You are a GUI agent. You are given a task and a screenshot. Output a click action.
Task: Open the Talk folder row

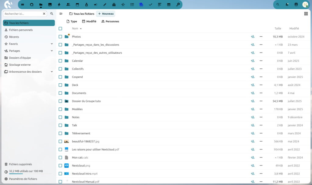point(183,125)
